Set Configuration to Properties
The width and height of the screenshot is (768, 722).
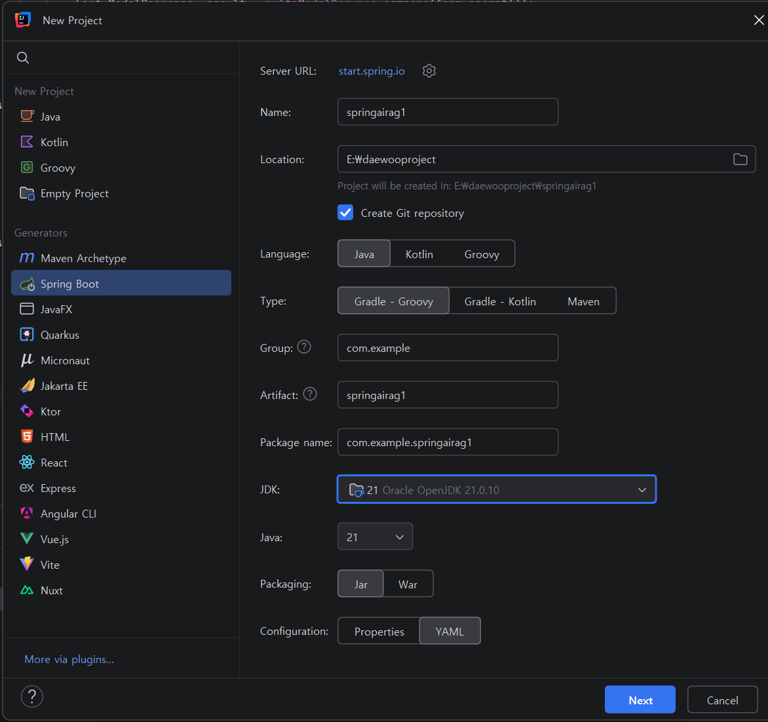pyautogui.click(x=379, y=632)
